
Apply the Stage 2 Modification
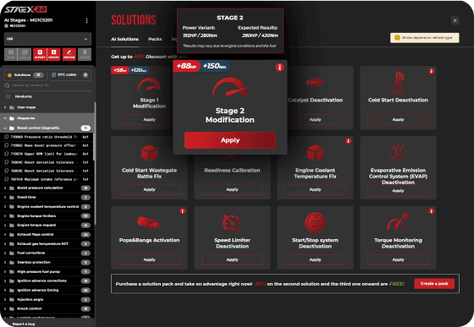tap(230, 140)
